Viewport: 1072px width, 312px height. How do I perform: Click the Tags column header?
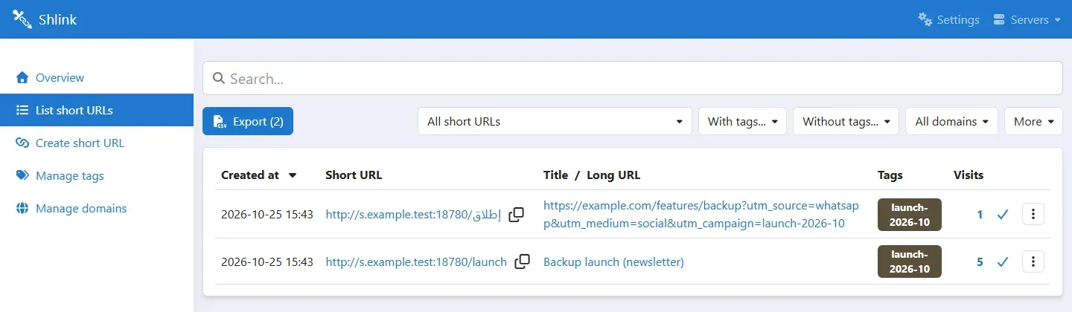[890, 175]
